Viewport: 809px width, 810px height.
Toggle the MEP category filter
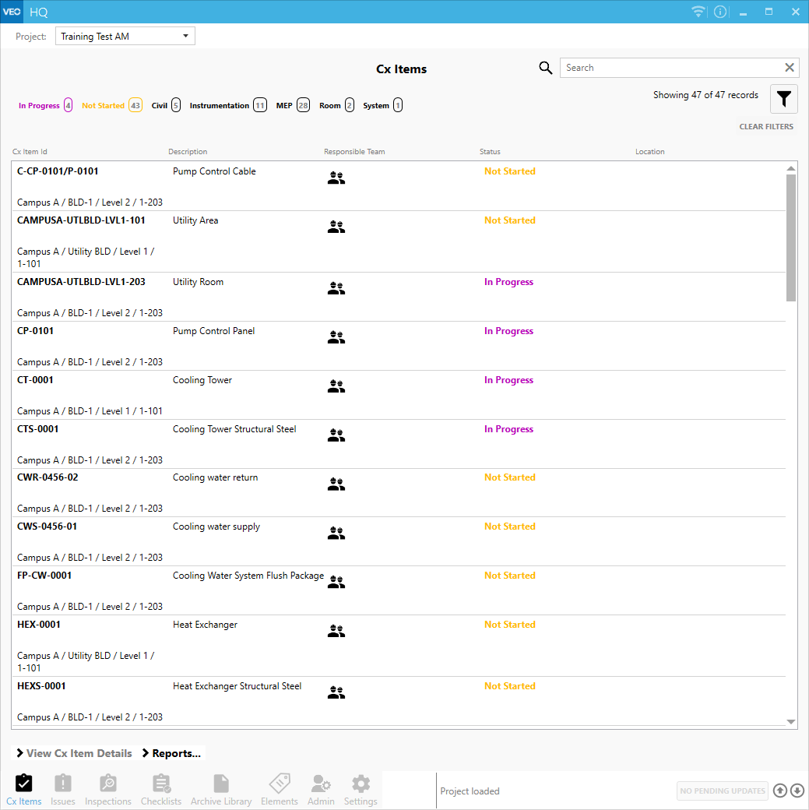pos(293,106)
